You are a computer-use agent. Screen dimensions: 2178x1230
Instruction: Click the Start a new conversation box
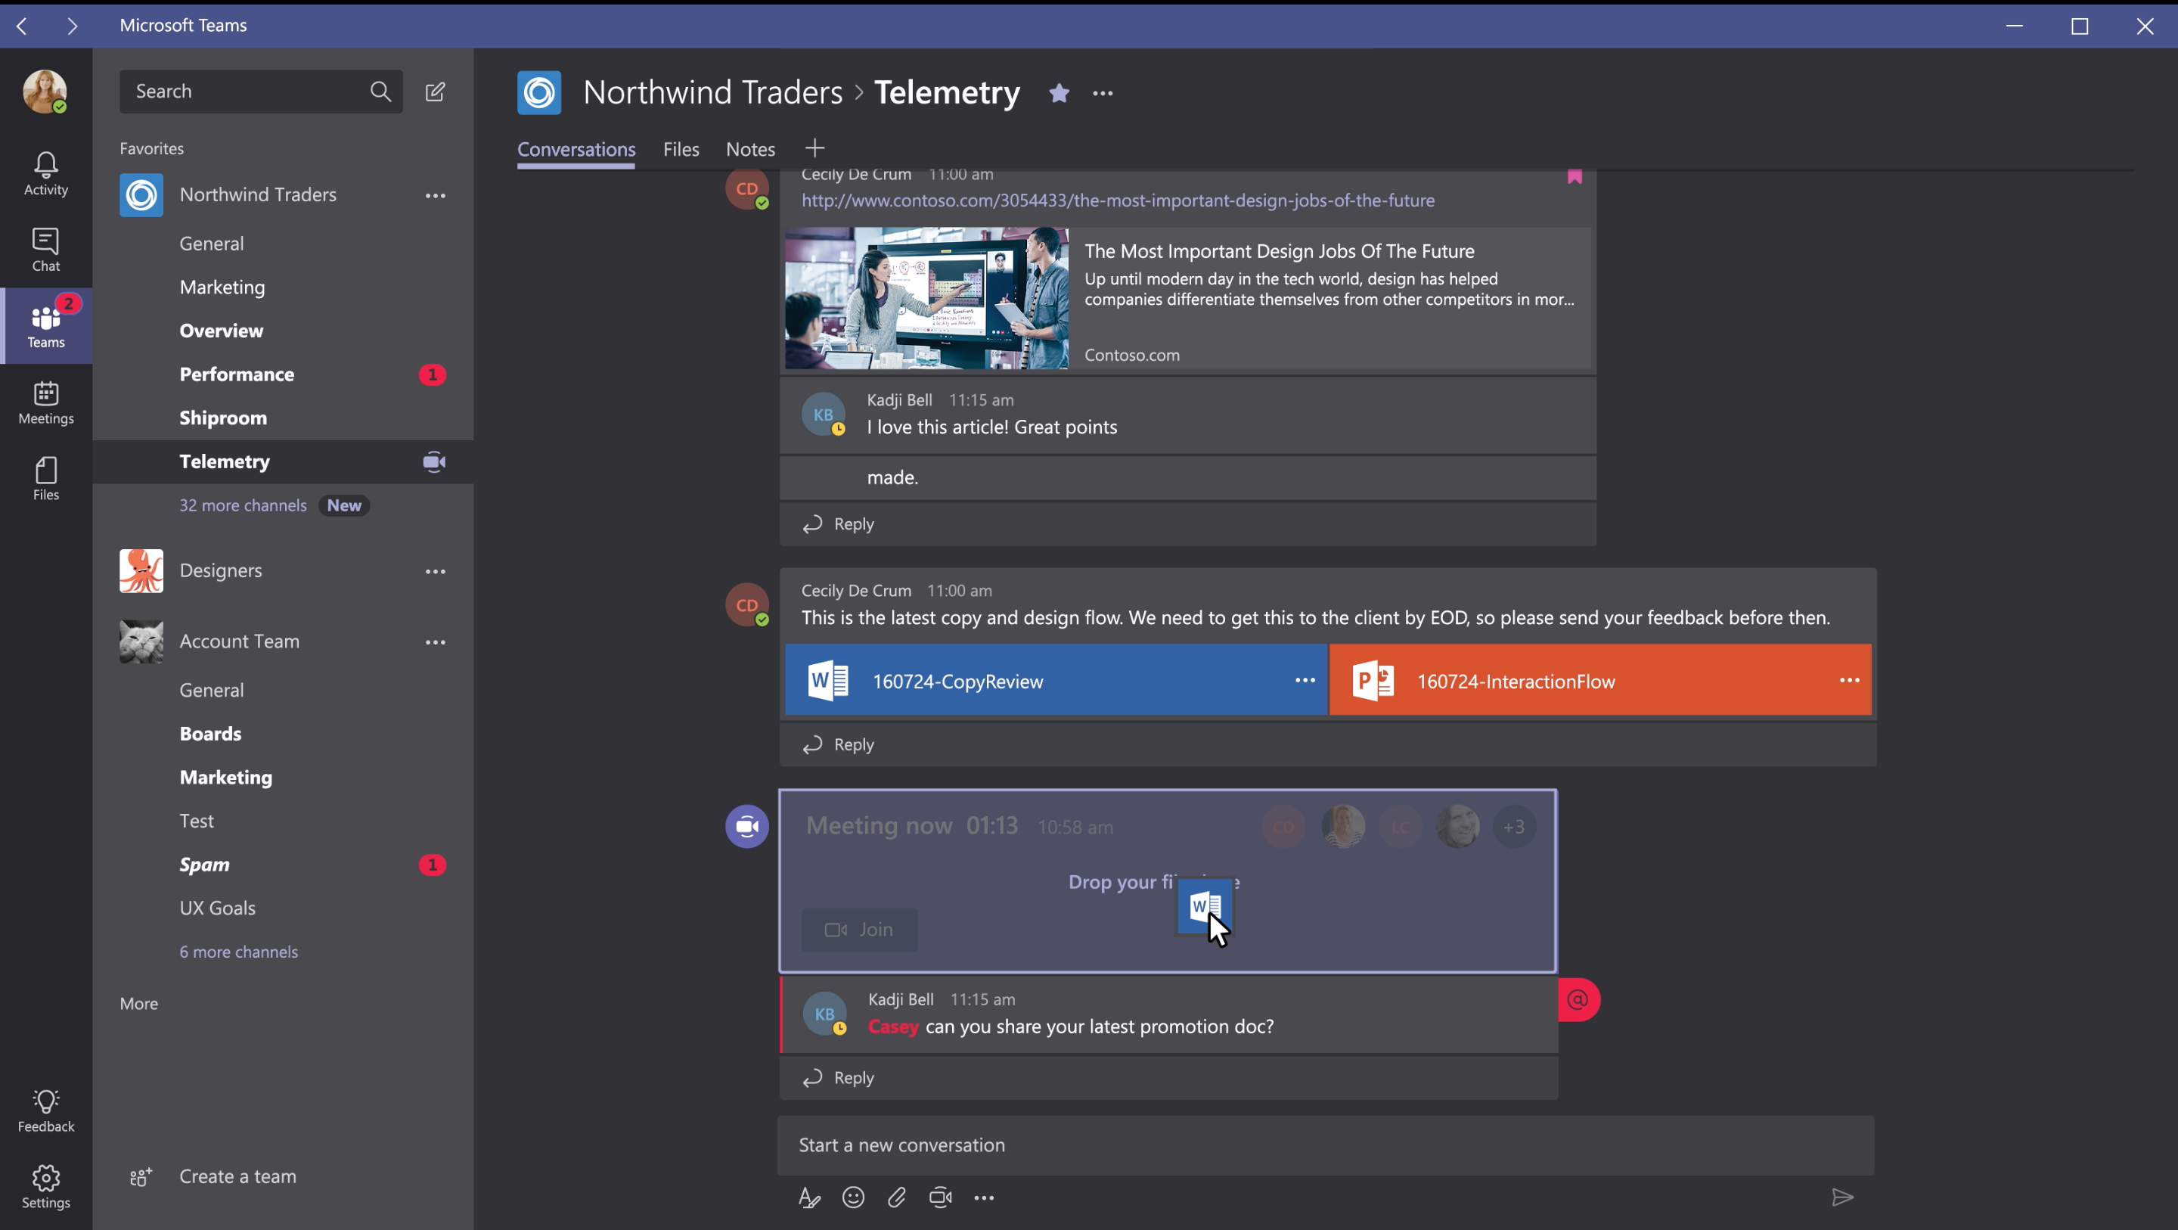[x=1325, y=1145]
